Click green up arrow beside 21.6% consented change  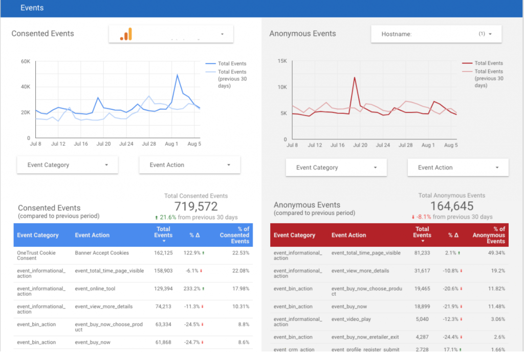[x=157, y=217]
